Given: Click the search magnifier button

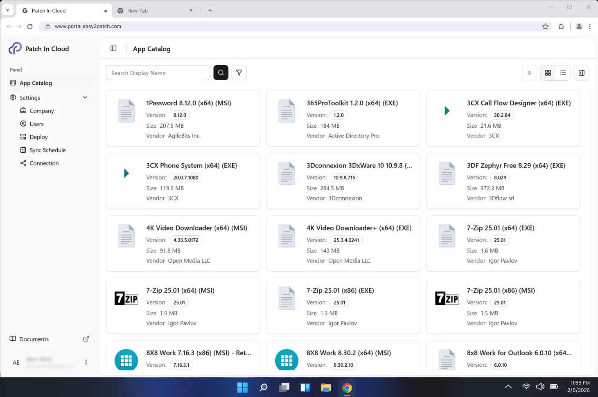Looking at the screenshot, I should pos(221,73).
